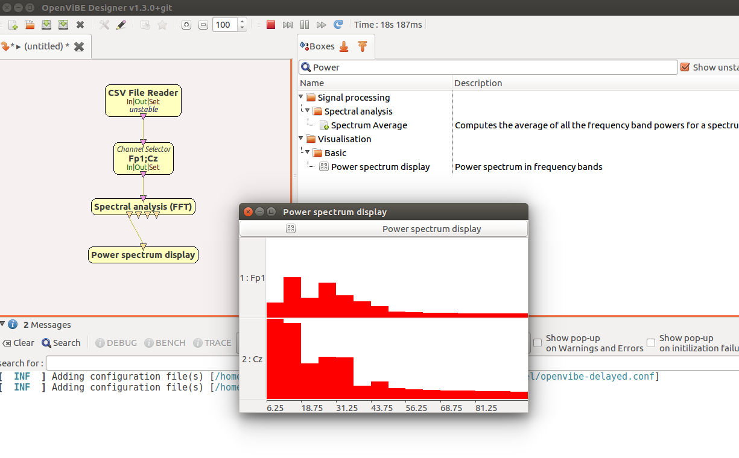This screenshot has width=739, height=458.
Task: Focus the zoom percentage field
Action: click(226, 25)
